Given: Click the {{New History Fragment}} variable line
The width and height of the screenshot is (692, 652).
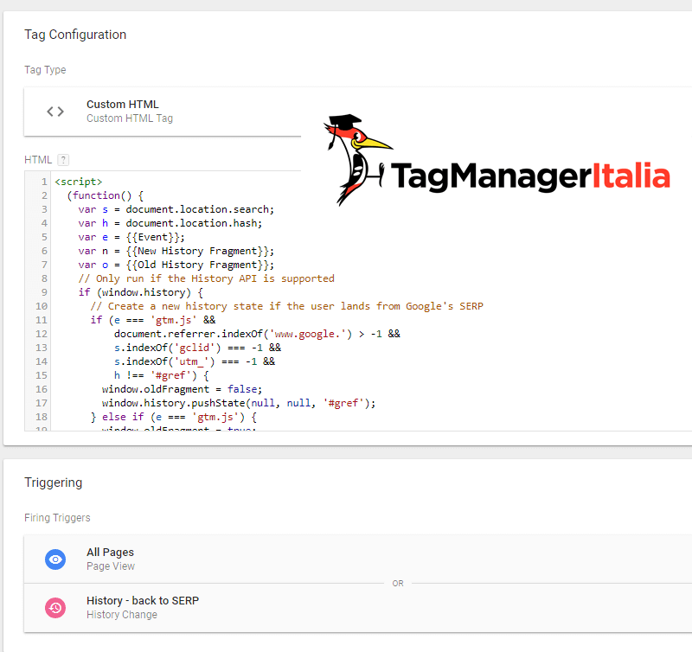Looking at the screenshot, I should 176,251.
